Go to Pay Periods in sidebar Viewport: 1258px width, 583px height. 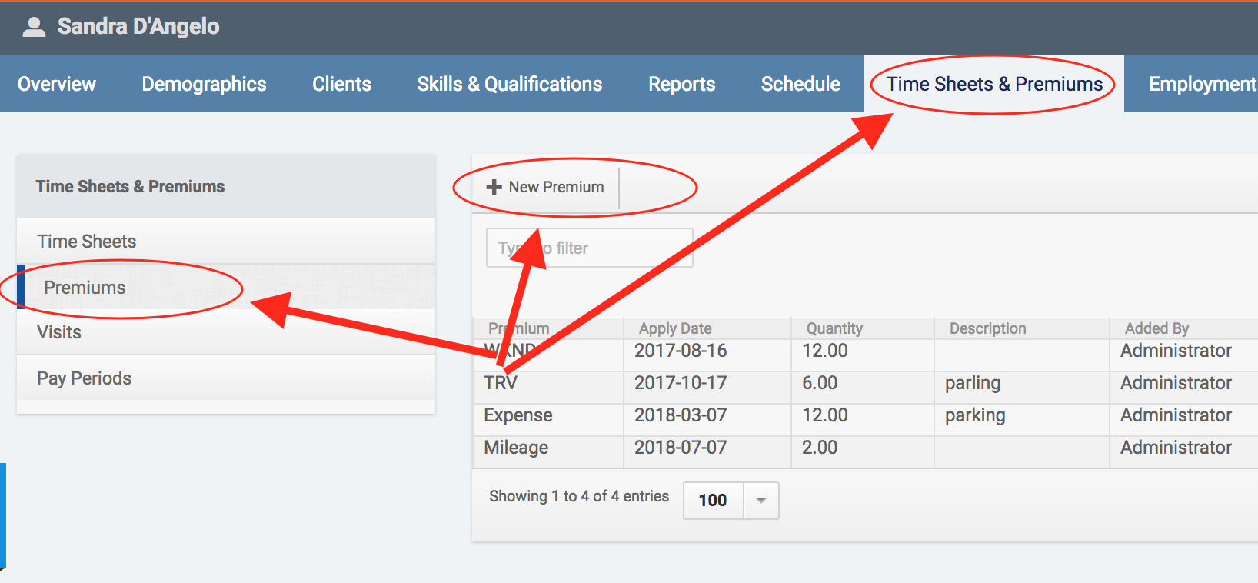pos(84,378)
